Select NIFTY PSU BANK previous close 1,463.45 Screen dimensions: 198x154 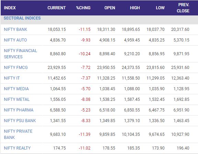pos(181,121)
